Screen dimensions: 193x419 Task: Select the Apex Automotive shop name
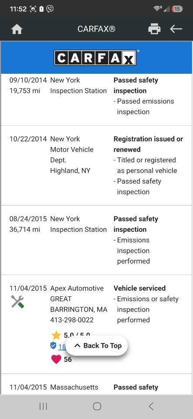pyautogui.click(x=77, y=288)
